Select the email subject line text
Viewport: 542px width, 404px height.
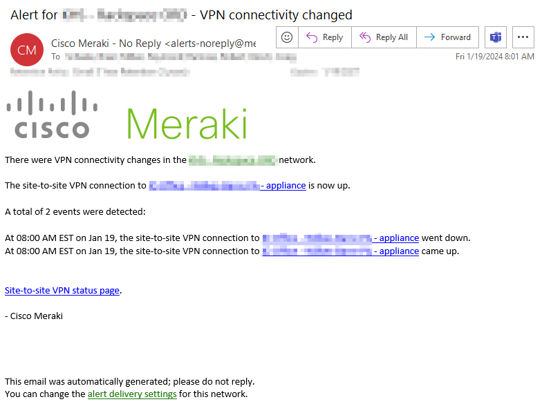coord(181,15)
